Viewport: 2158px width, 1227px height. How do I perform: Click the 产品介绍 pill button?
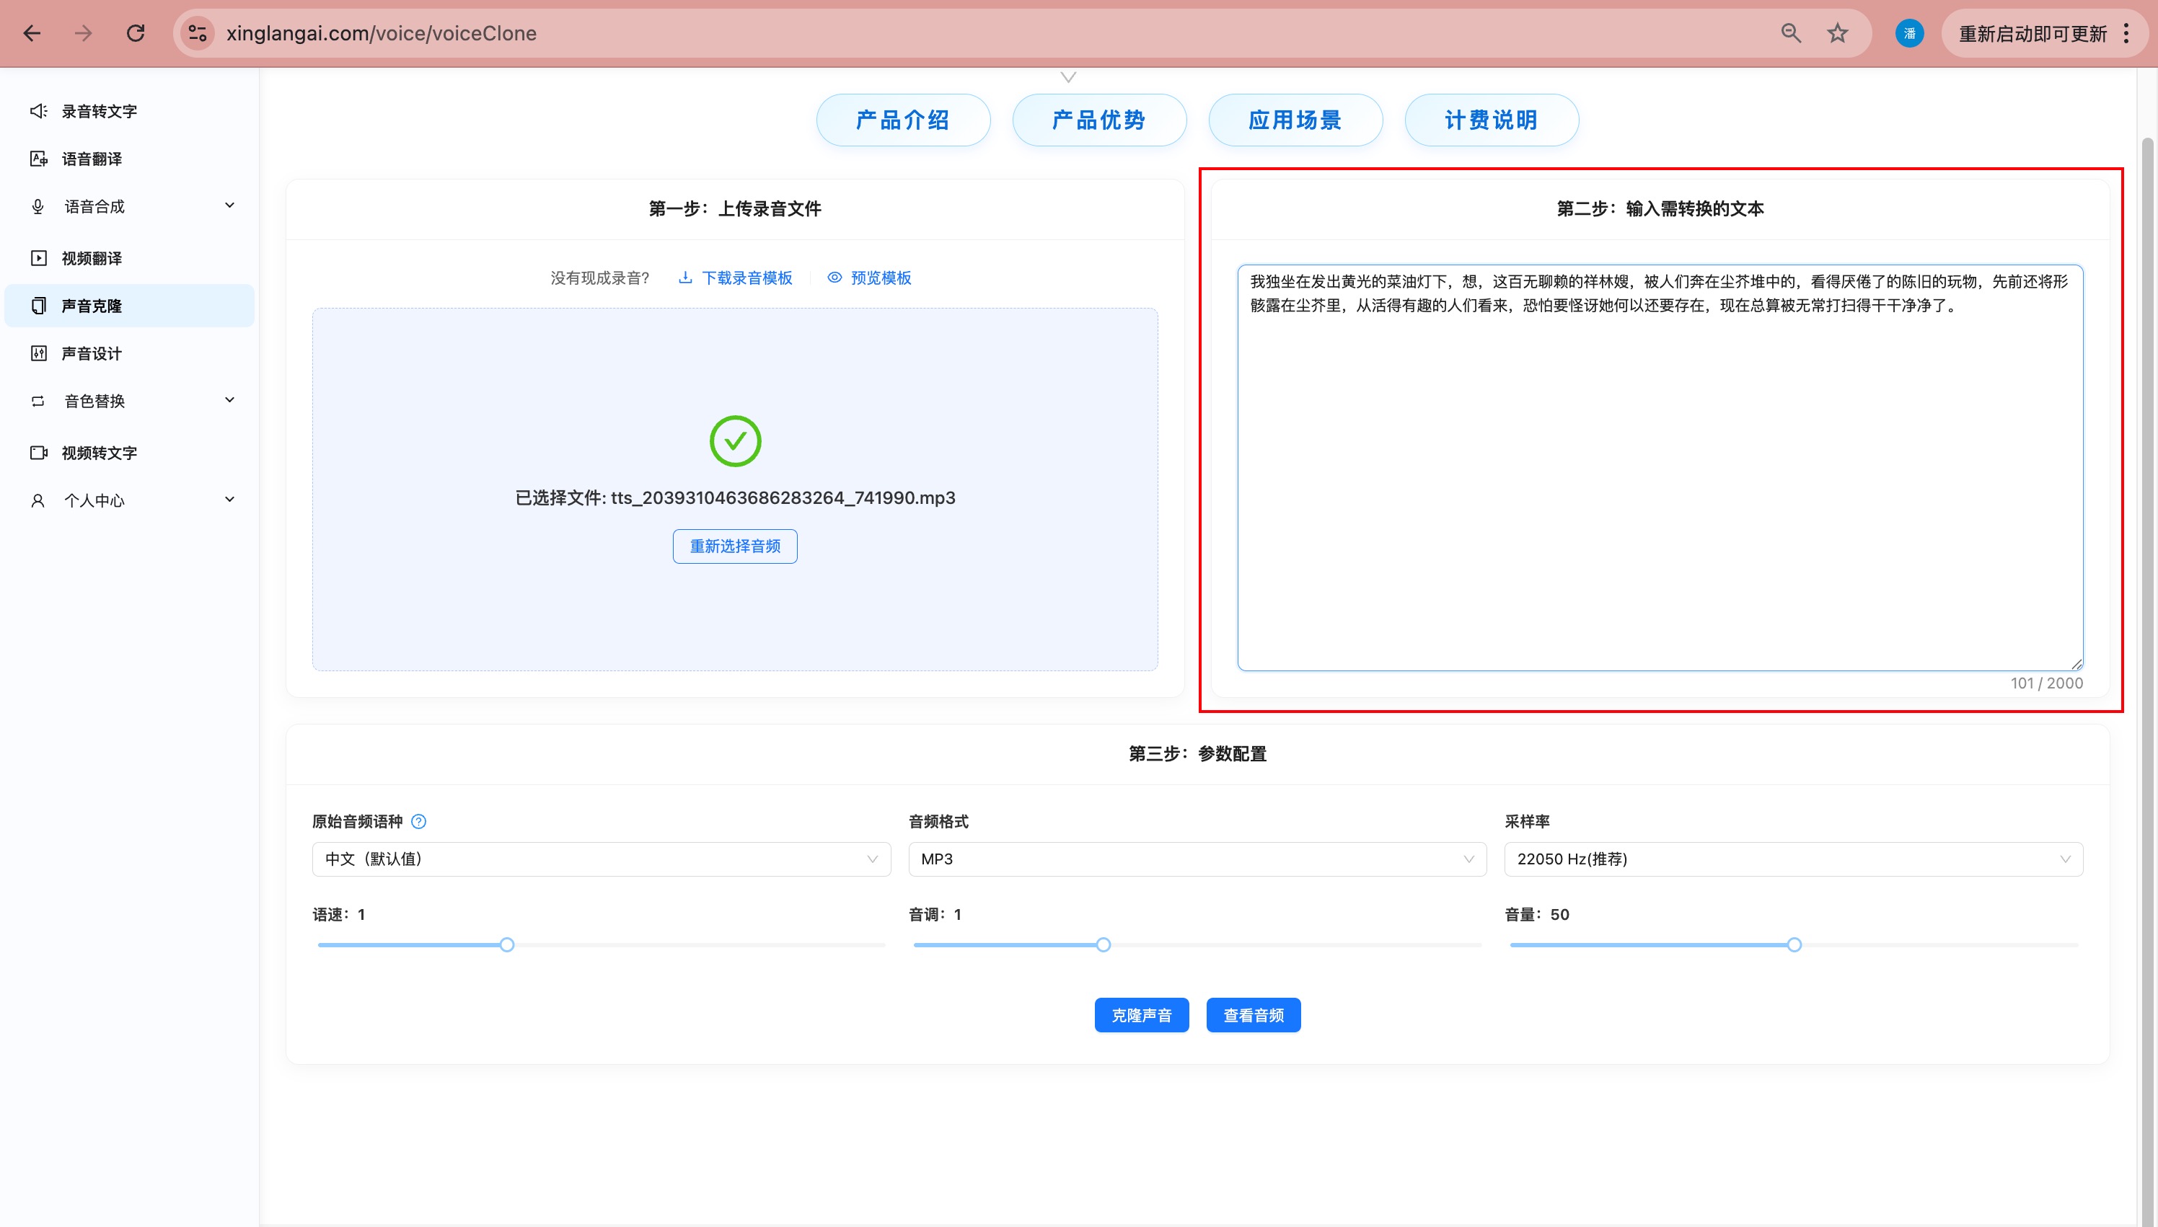(903, 120)
